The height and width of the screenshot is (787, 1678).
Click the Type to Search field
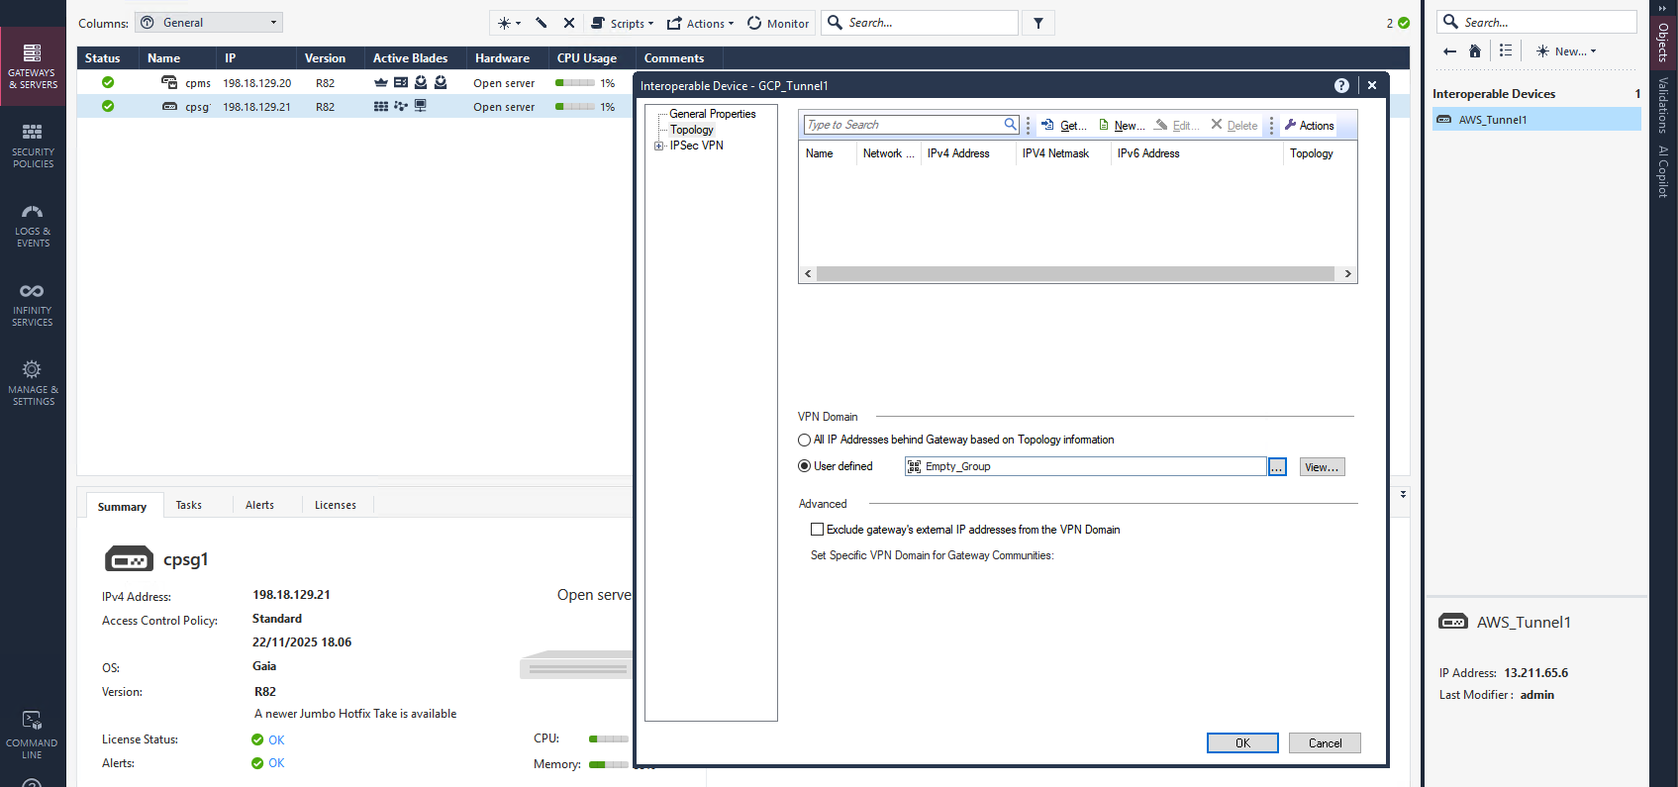click(x=903, y=125)
